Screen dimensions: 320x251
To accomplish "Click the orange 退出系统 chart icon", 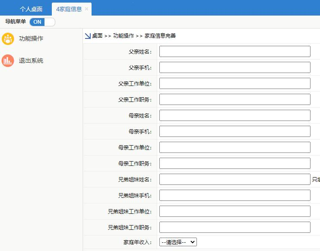I will (x=8, y=60).
